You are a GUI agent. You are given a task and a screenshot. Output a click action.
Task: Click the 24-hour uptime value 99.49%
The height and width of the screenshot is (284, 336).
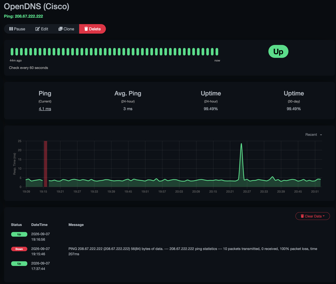[211, 109]
